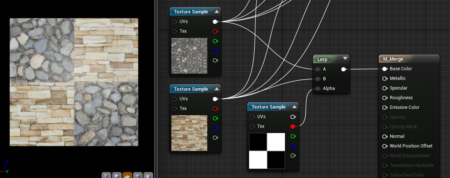Screen dimensions: 450x178
Task: Click the Lerp node A input pin
Action: 318,69
